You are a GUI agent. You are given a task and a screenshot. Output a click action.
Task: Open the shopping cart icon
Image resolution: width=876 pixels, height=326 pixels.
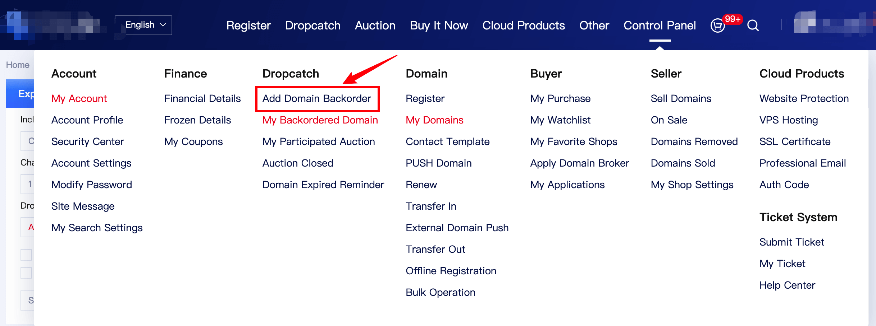[x=718, y=25]
